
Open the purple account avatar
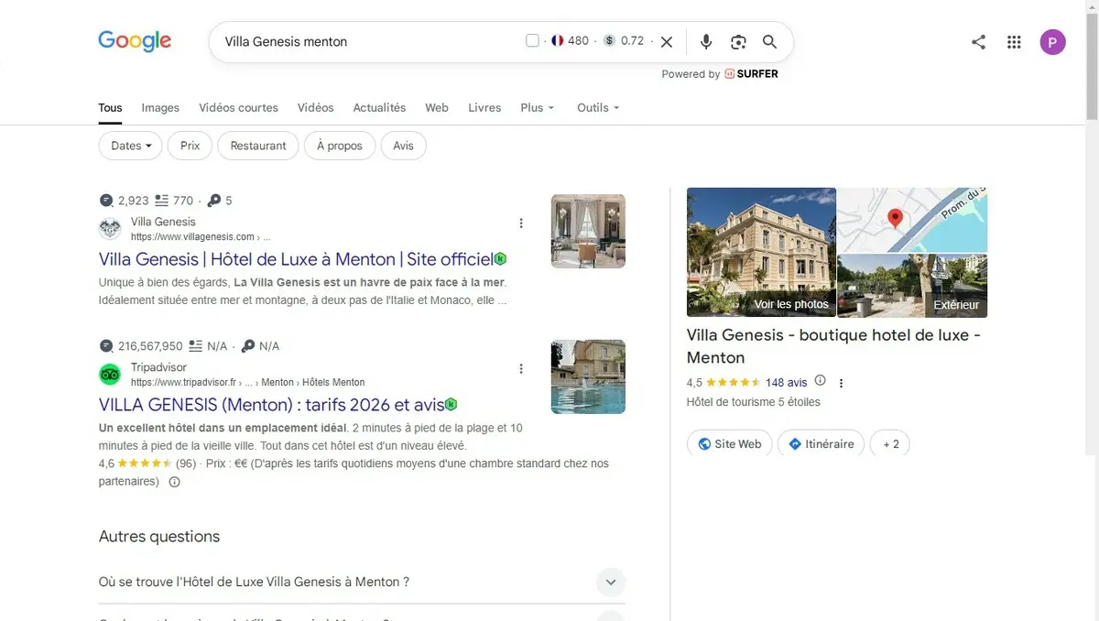(1053, 42)
